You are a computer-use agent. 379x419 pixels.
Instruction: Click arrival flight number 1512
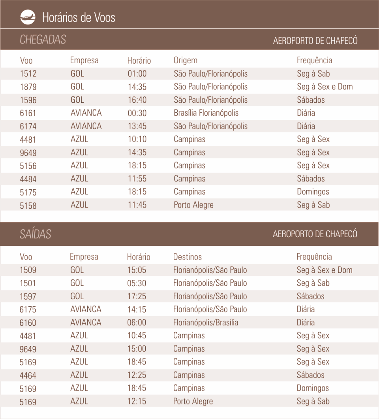28,74
